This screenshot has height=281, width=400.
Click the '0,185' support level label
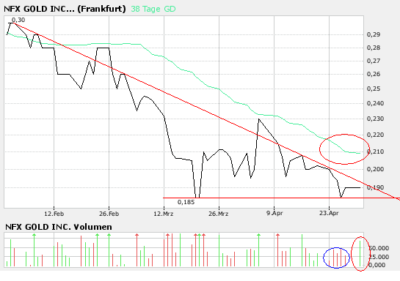coord(186,202)
